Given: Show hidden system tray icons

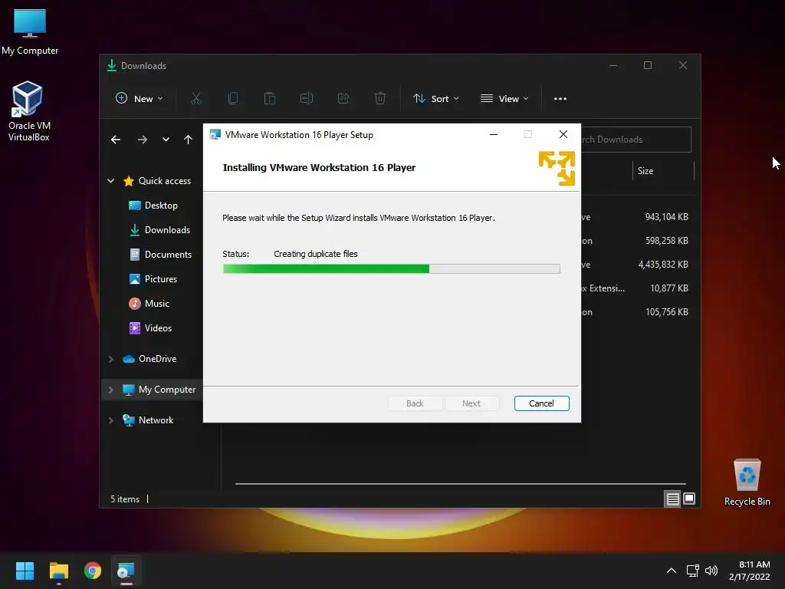Looking at the screenshot, I should click(672, 571).
